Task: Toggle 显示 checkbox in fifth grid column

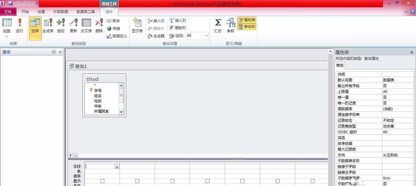Action: point(243,181)
